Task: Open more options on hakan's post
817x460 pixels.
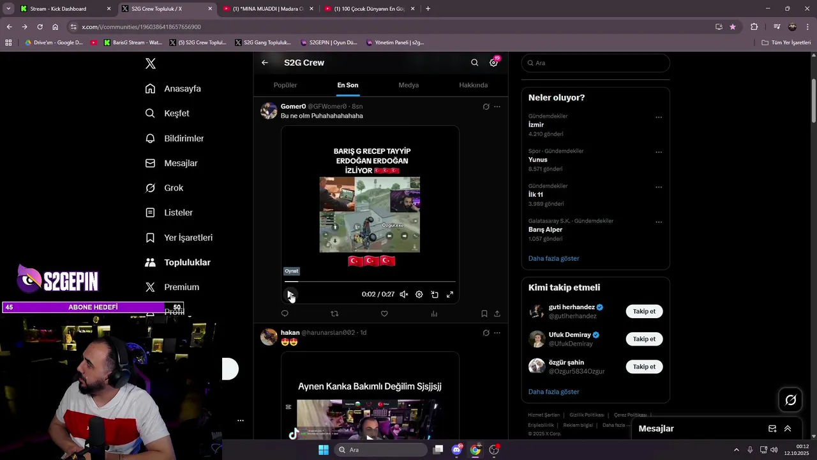Action: pyautogui.click(x=497, y=333)
